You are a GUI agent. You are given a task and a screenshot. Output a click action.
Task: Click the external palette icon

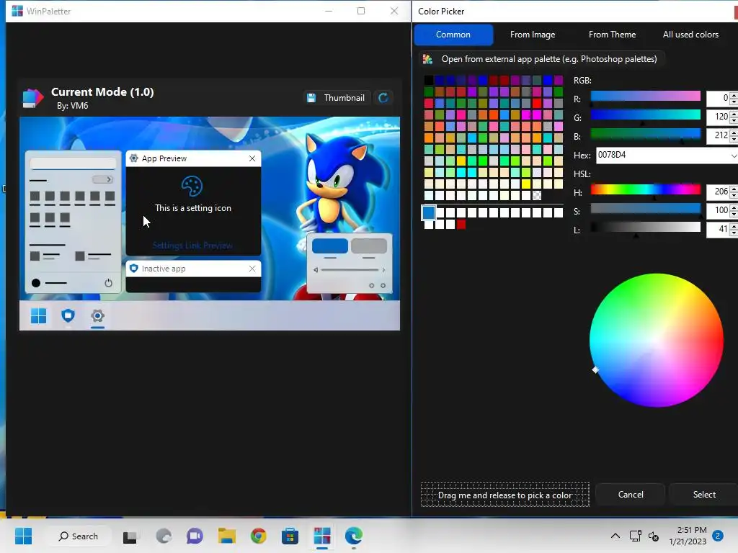pos(427,59)
